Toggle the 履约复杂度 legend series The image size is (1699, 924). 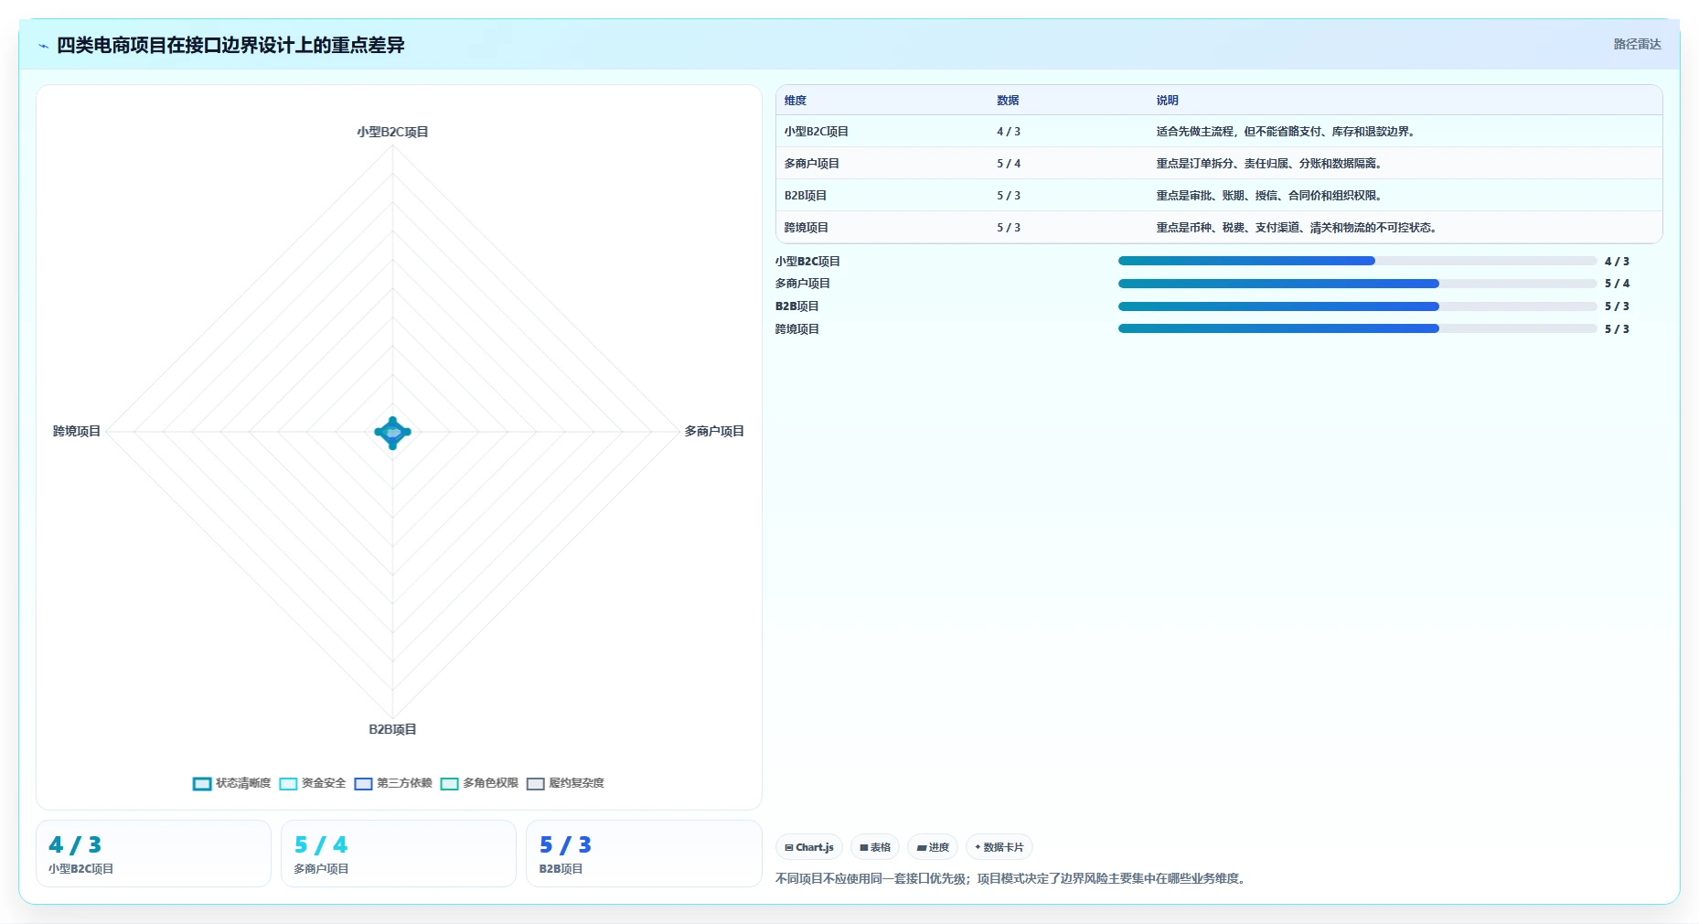(565, 783)
